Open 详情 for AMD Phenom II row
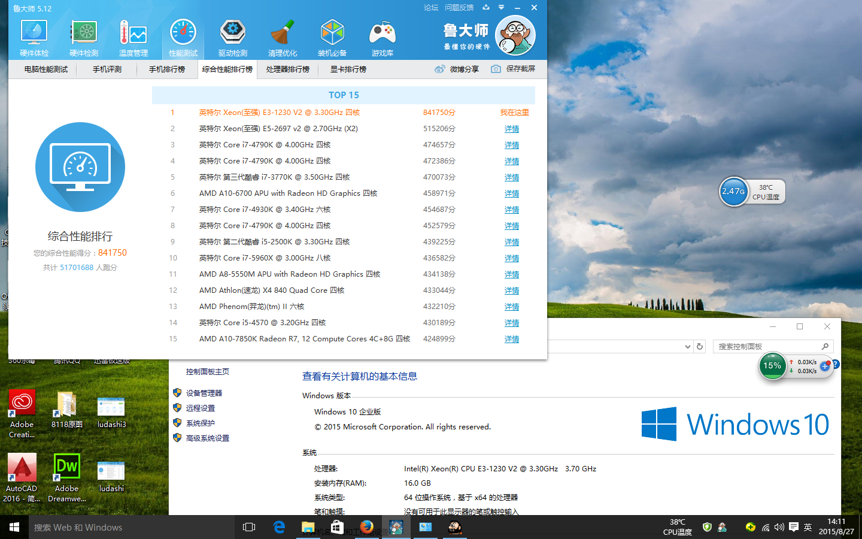The height and width of the screenshot is (539, 862). click(x=512, y=307)
